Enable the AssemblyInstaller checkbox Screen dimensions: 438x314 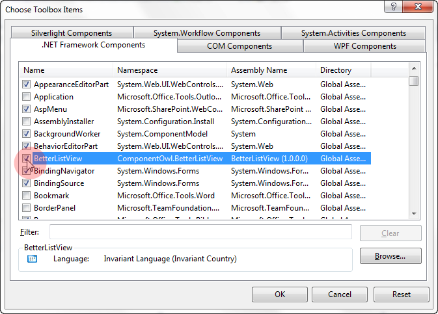coord(26,121)
